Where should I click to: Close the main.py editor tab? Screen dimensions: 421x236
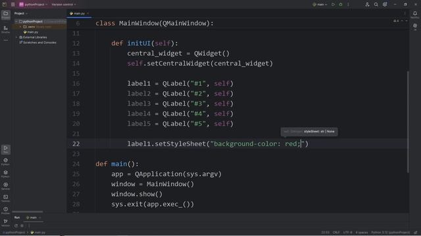pyautogui.click(x=87, y=13)
